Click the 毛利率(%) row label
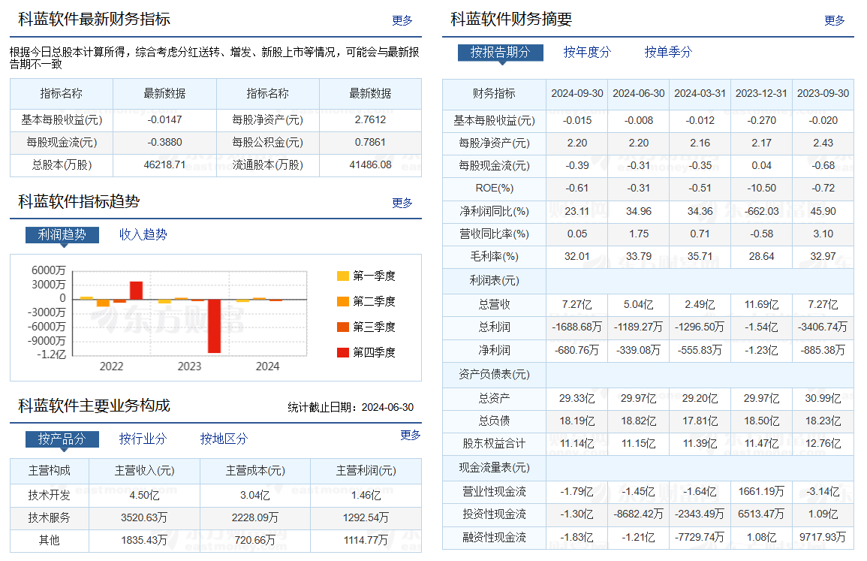The image size is (867, 561). [x=495, y=257]
